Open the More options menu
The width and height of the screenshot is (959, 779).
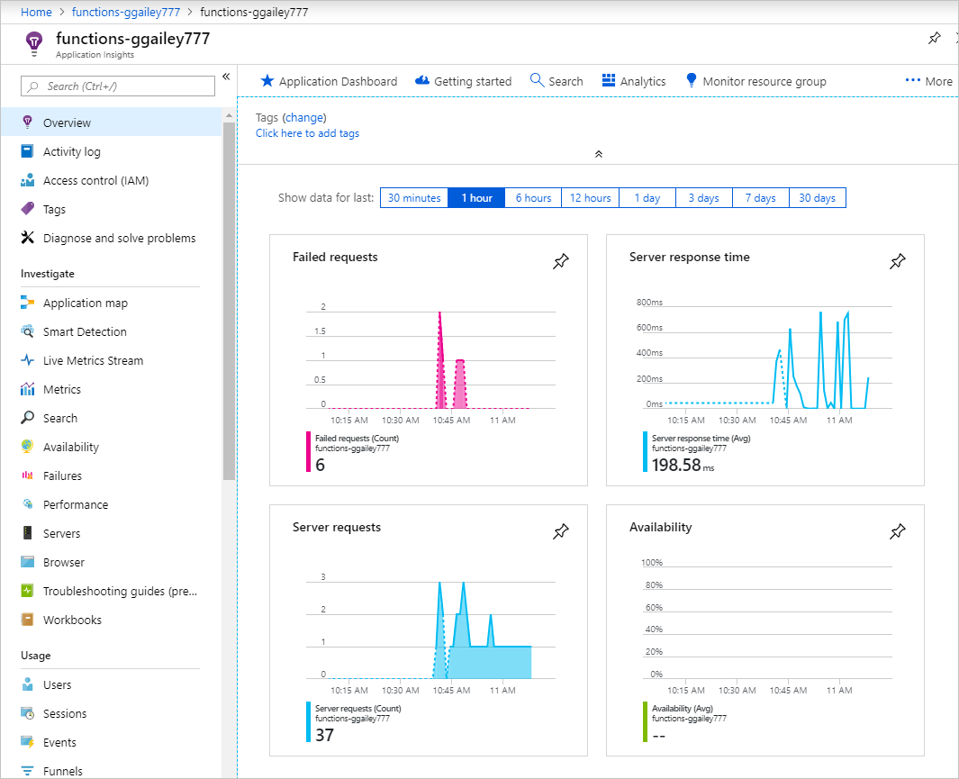point(927,80)
